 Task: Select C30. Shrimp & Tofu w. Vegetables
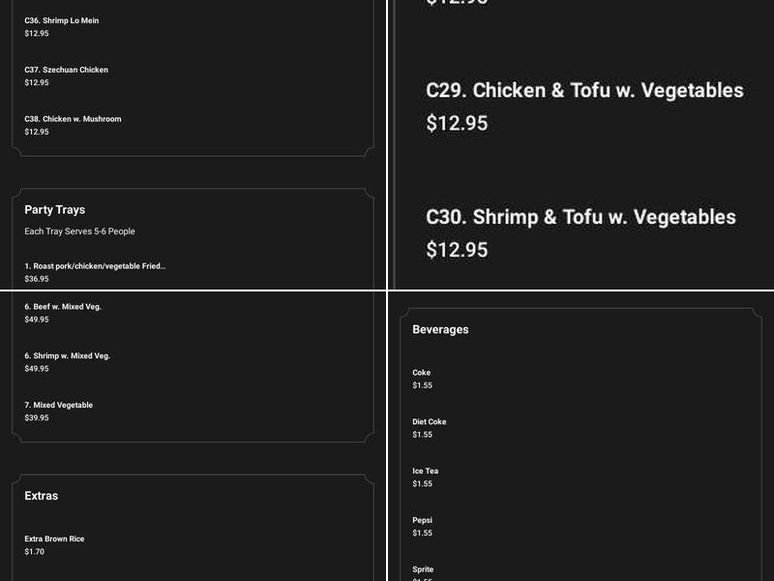tap(580, 217)
